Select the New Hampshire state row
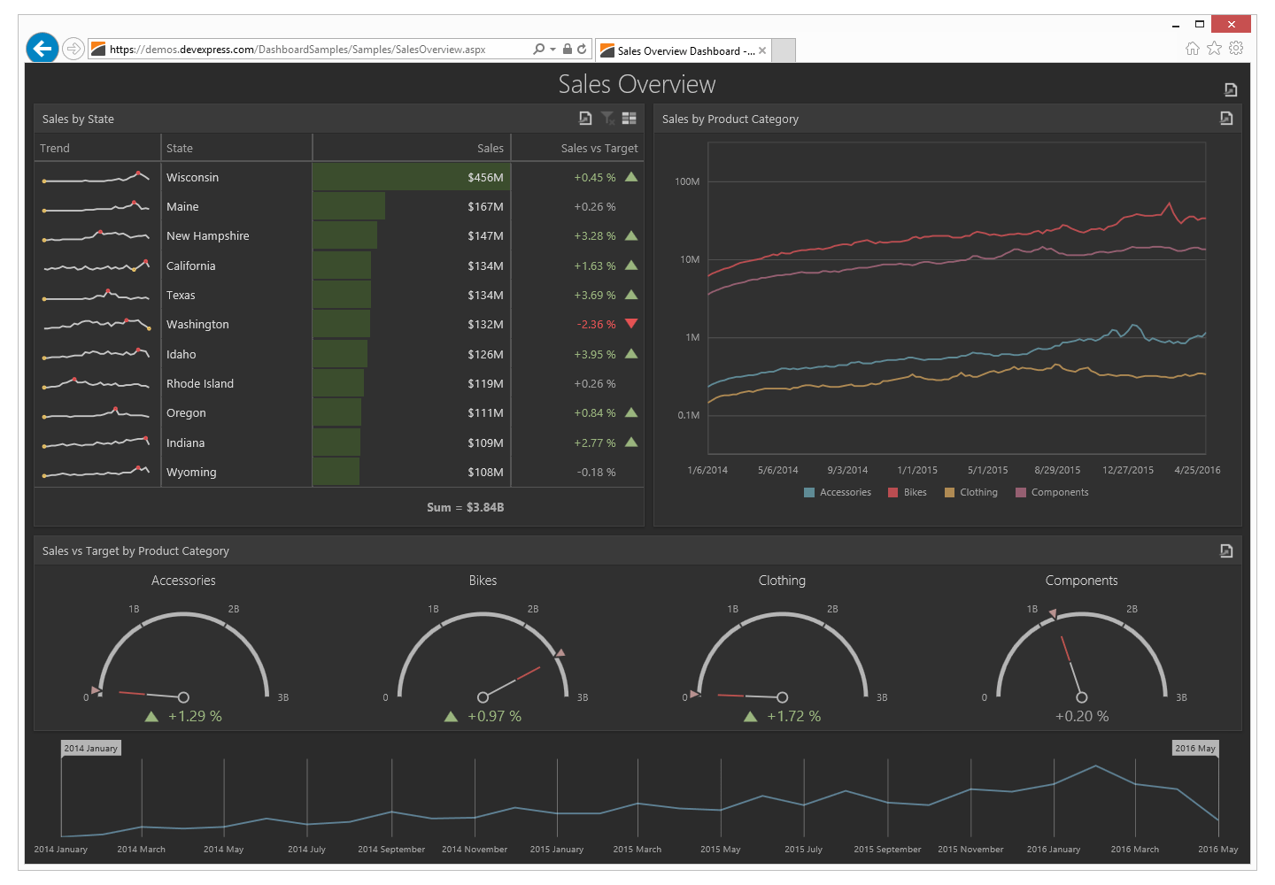Screen dimensions: 1275x885 point(339,236)
